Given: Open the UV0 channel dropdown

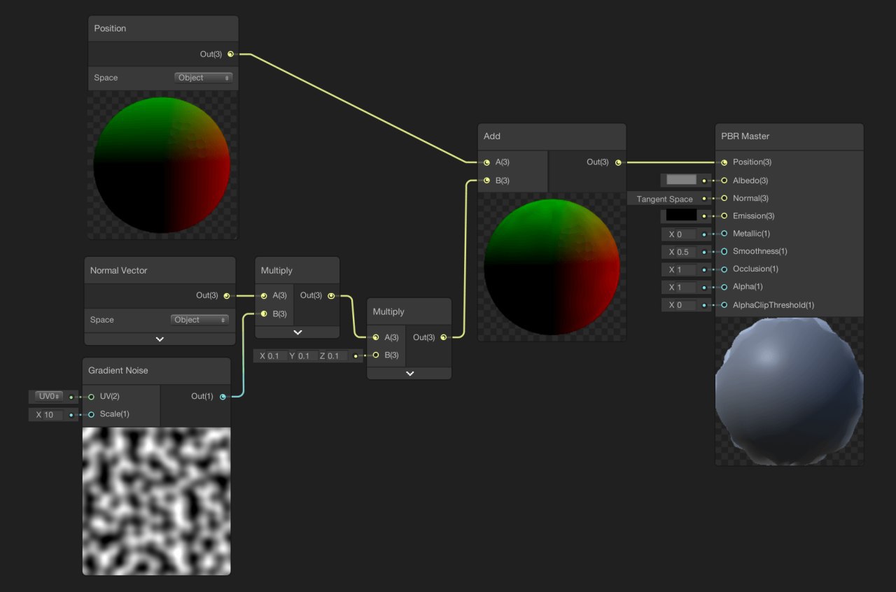Looking at the screenshot, I should [x=49, y=396].
